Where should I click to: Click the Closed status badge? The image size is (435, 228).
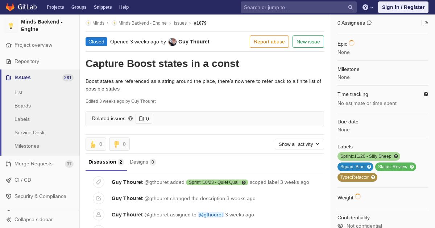[96, 42]
